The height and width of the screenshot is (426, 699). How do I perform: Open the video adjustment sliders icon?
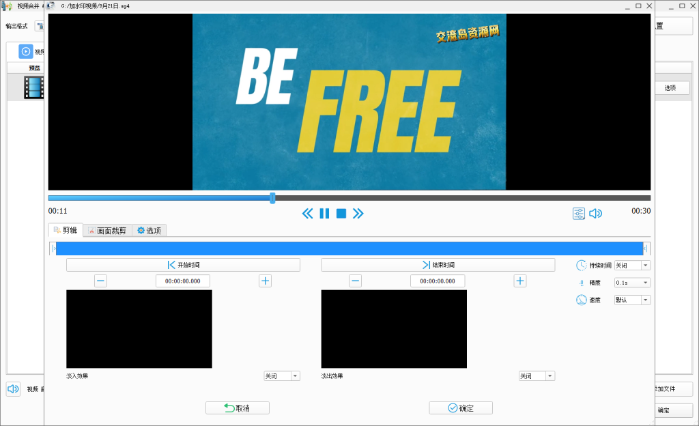pos(579,214)
